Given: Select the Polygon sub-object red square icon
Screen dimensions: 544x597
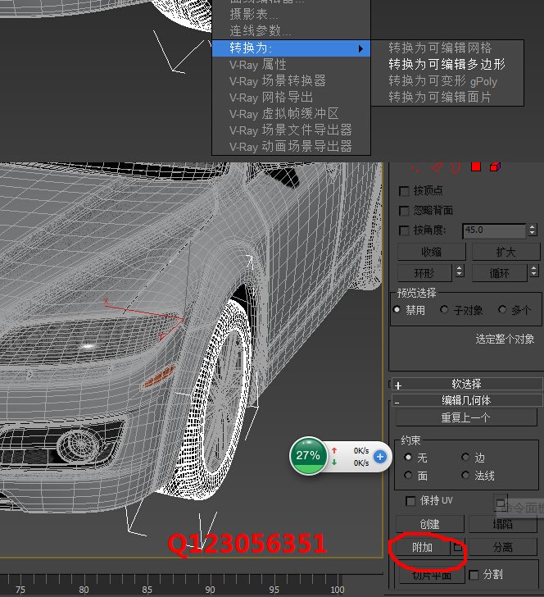Looking at the screenshot, I should 475,166.
